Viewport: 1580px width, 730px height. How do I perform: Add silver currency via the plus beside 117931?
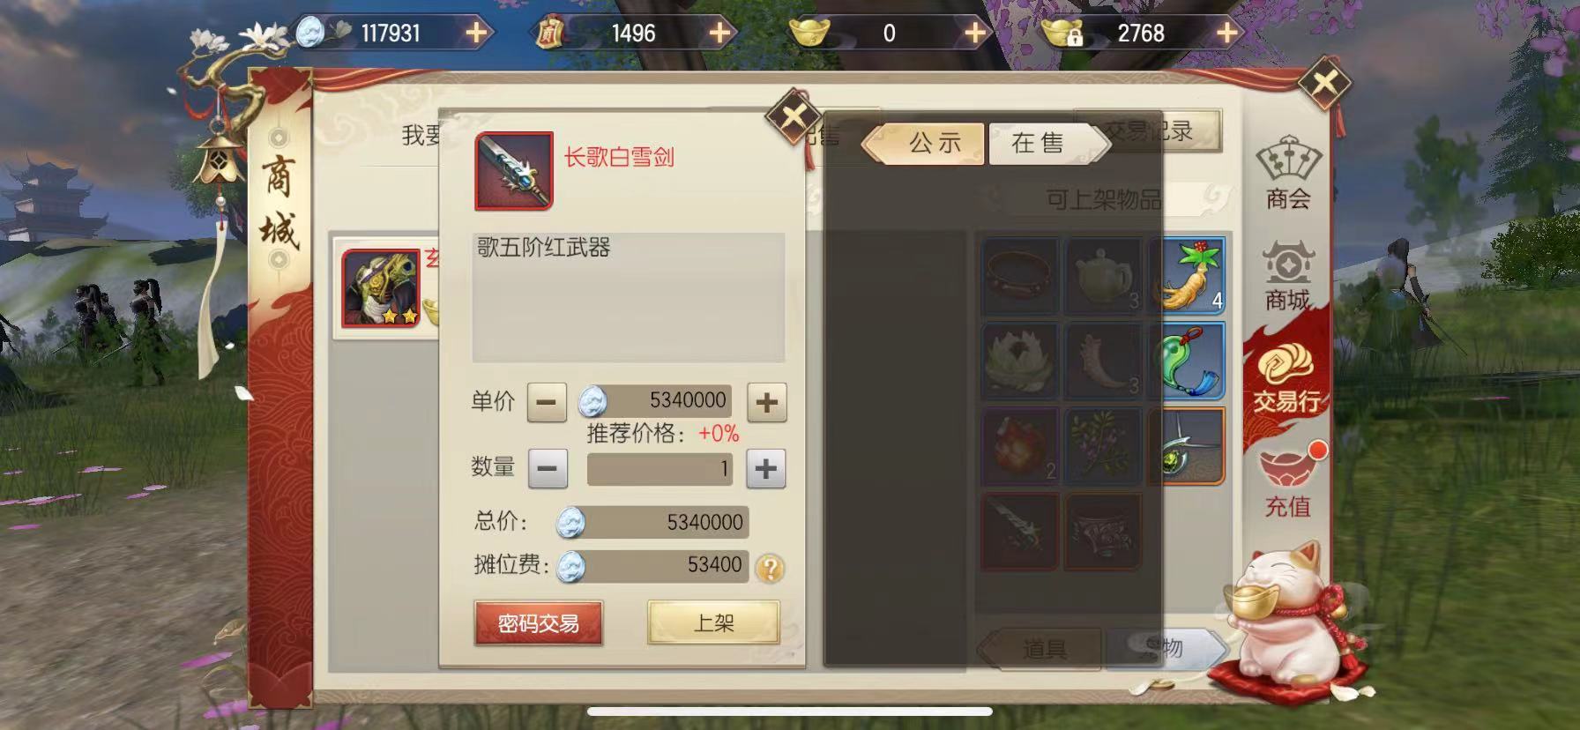click(x=475, y=34)
